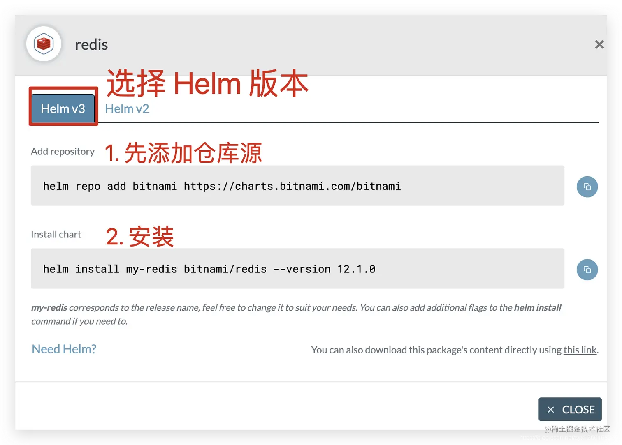The image size is (622, 445).
Task: Click the redis title text
Action: click(x=91, y=44)
